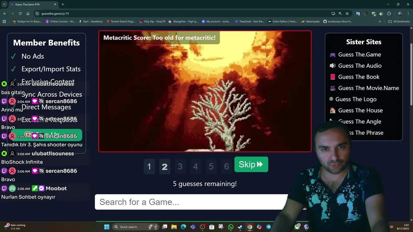This screenshot has width=413, height=232.
Task: Open MangaDex bookmark
Action: point(183,22)
